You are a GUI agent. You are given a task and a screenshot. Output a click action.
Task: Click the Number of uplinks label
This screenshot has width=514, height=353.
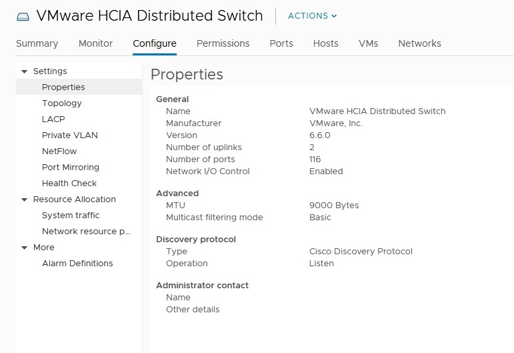click(x=203, y=147)
